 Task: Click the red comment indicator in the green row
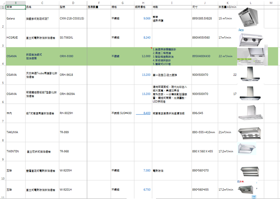pyautogui.click(x=151, y=48)
